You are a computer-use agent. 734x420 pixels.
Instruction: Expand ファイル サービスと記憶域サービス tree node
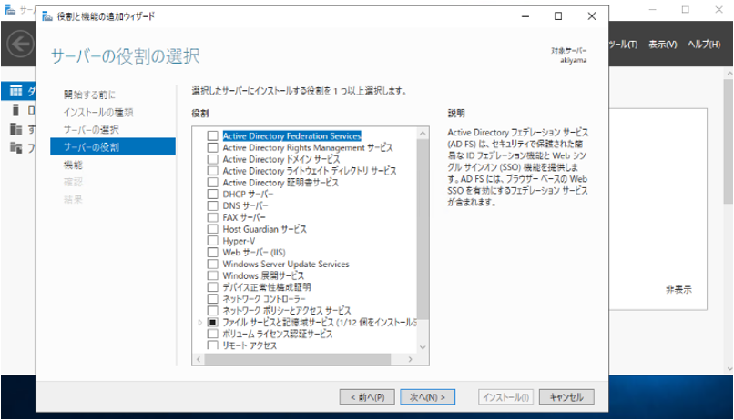[199, 323]
